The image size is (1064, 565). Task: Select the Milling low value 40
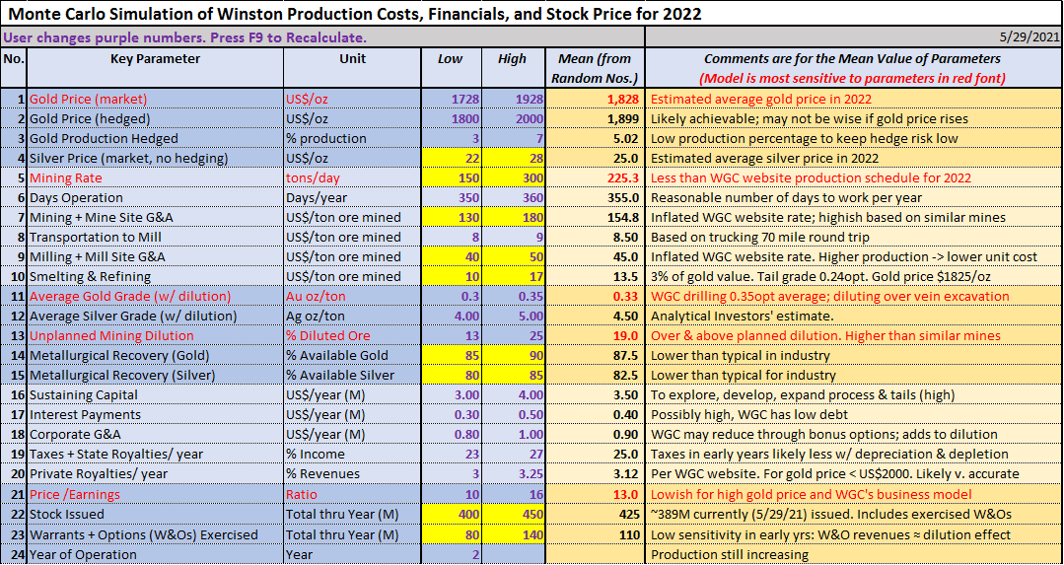(450, 257)
